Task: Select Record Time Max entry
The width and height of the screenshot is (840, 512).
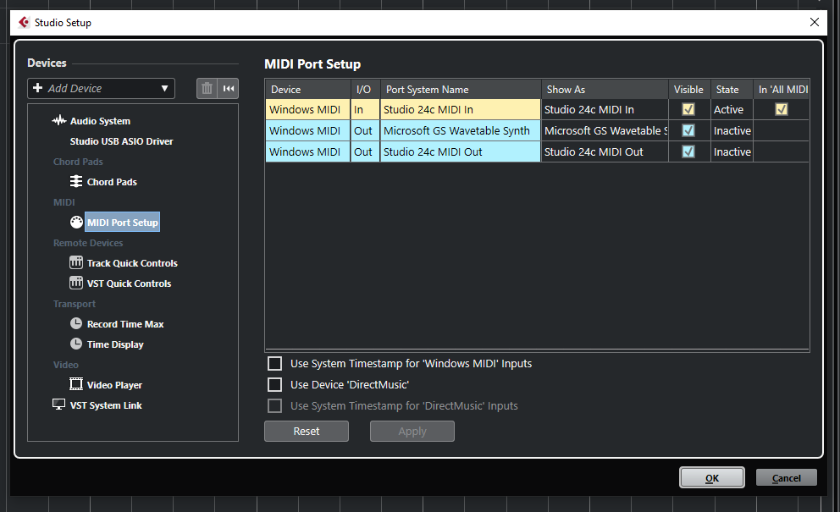Action: (125, 324)
